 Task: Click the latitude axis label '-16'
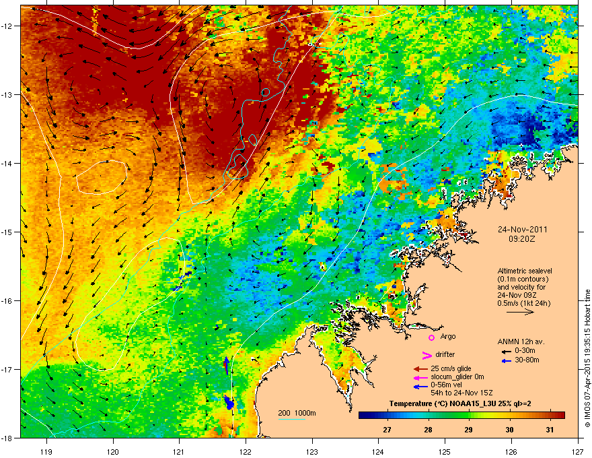click(7, 301)
